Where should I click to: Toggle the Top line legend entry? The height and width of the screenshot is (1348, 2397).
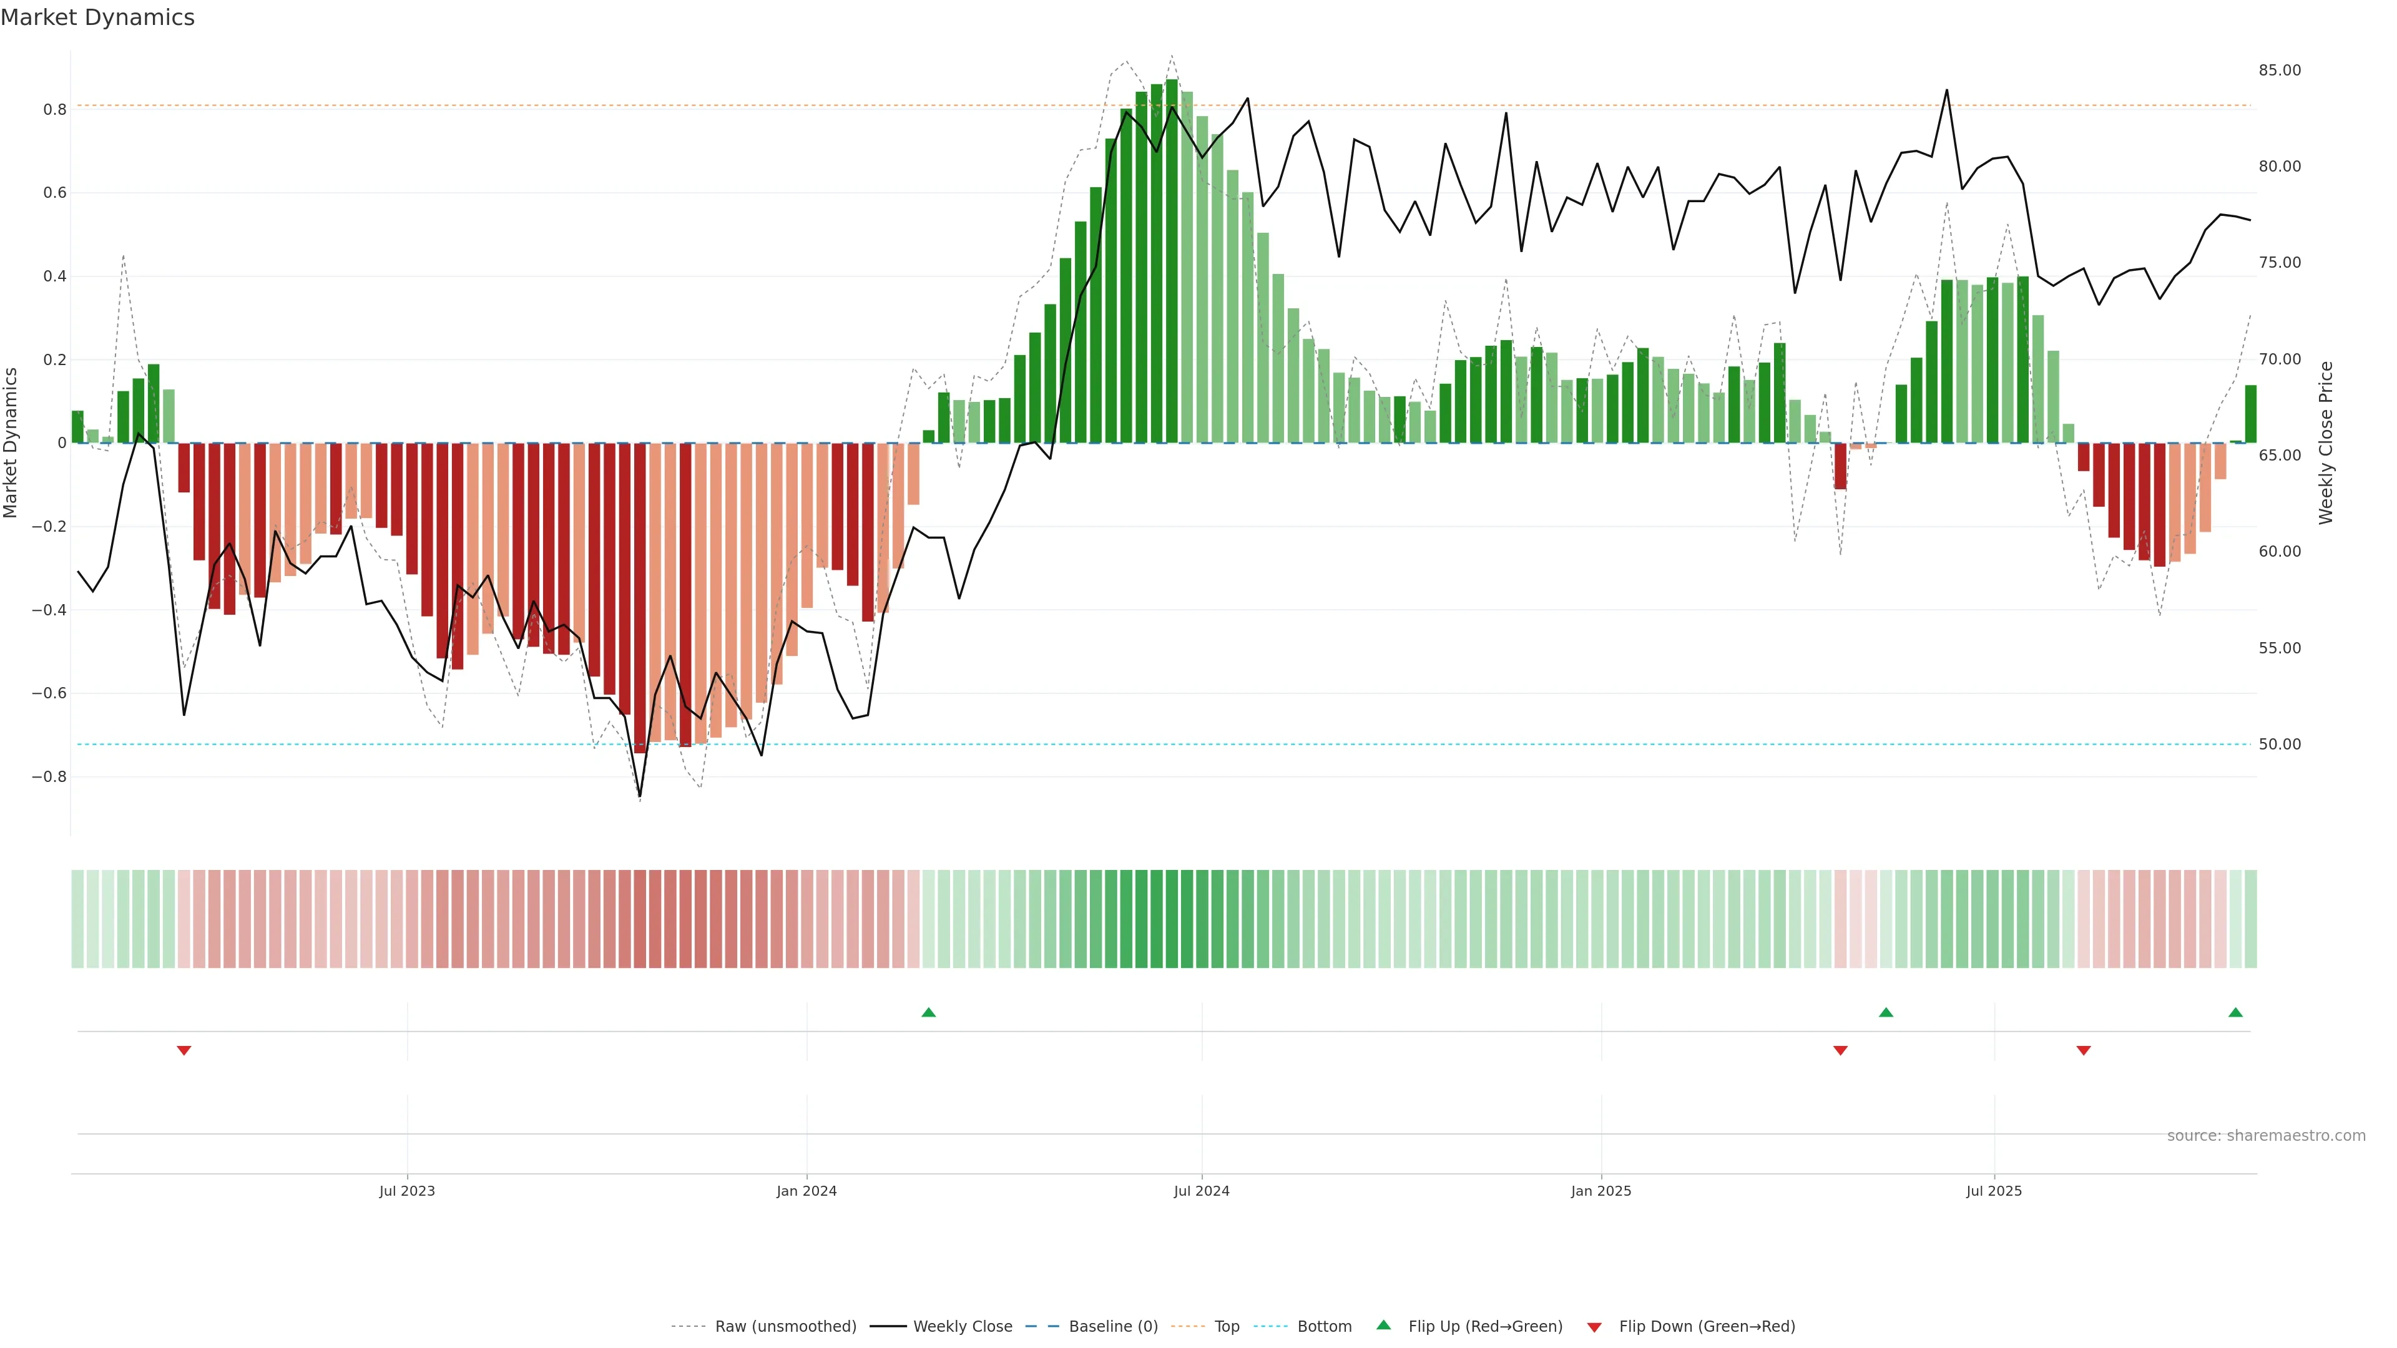pyautogui.click(x=1227, y=1327)
